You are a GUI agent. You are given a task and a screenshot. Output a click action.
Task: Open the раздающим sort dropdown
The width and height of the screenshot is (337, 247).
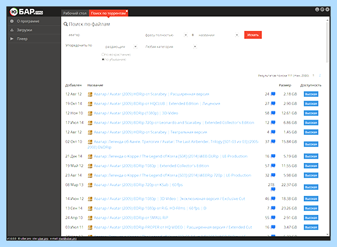[x=121, y=46]
